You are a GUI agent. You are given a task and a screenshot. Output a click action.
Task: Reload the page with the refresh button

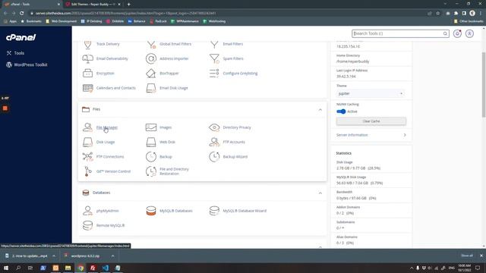22,14
